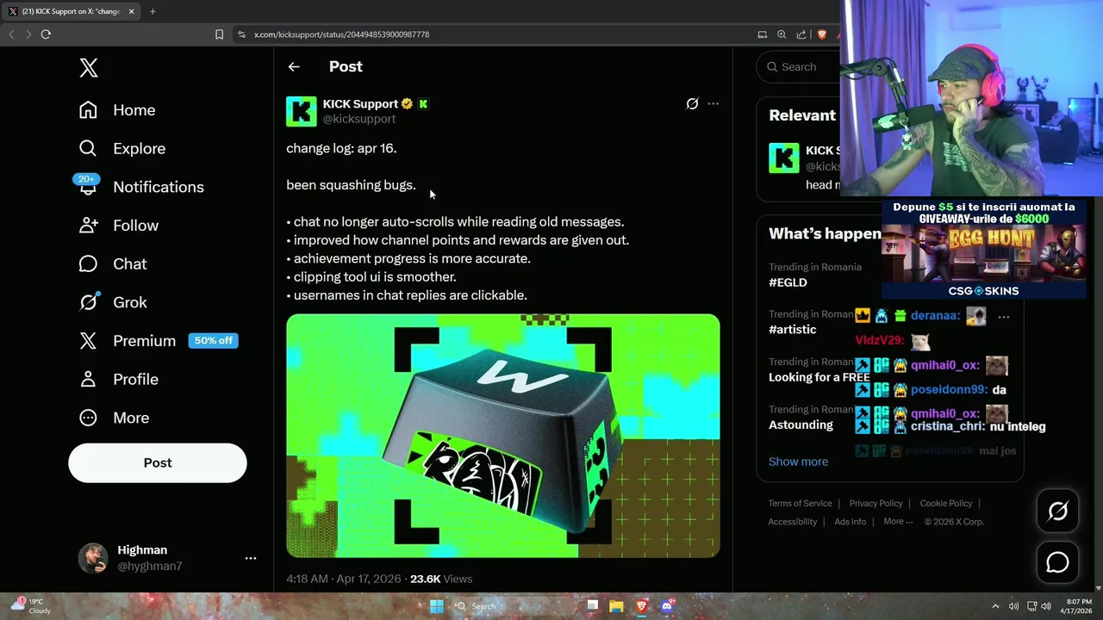This screenshot has height=620, width=1103.
Task: Click Highman profile avatar at bottom
Action: (93, 558)
